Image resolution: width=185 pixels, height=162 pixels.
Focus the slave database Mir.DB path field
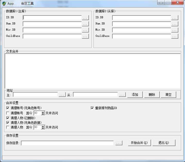tap(141, 30)
